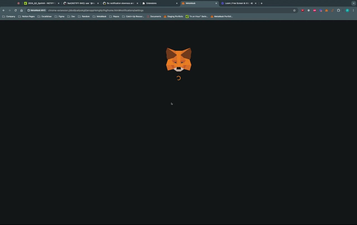The width and height of the screenshot is (357, 225).
Task: Open a new tab with the plus button
Action: 261,3
